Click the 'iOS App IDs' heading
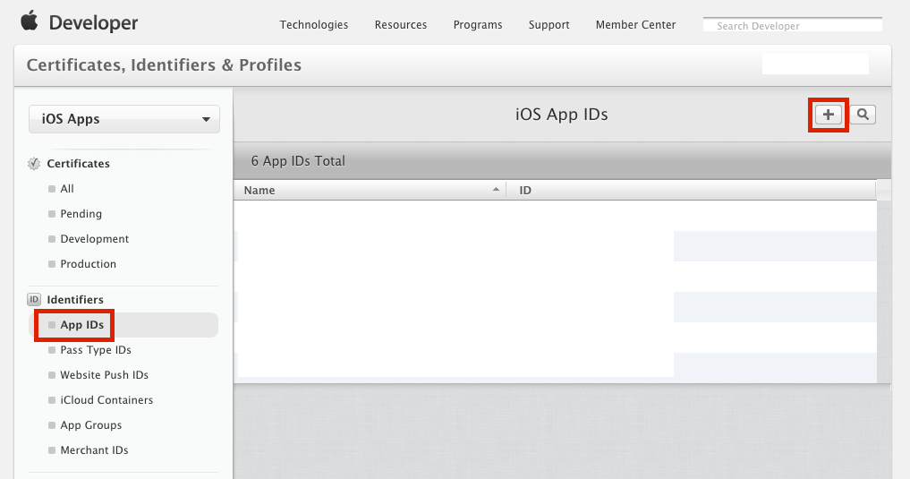Image resolution: width=910 pixels, height=479 pixels. click(x=561, y=115)
